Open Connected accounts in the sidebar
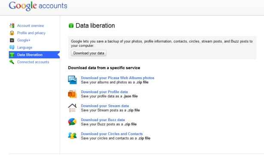The height and width of the screenshot is (155, 264). pyautogui.click(x=33, y=62)
